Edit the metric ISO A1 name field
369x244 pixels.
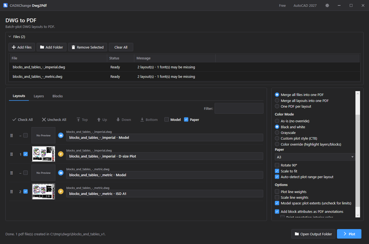pos(165,194)
